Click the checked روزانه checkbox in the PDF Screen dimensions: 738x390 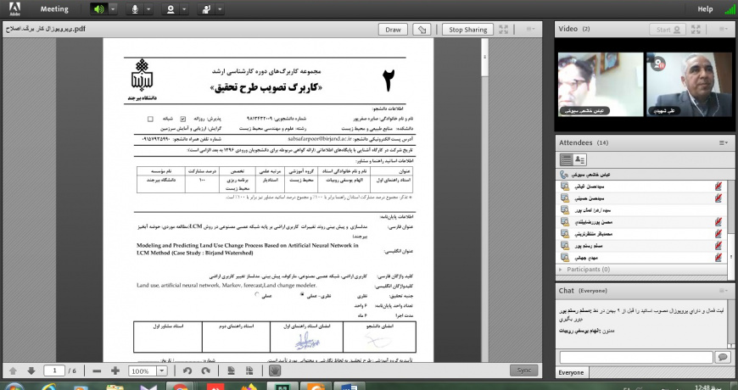pyautogui.click(x=183, y=119)
